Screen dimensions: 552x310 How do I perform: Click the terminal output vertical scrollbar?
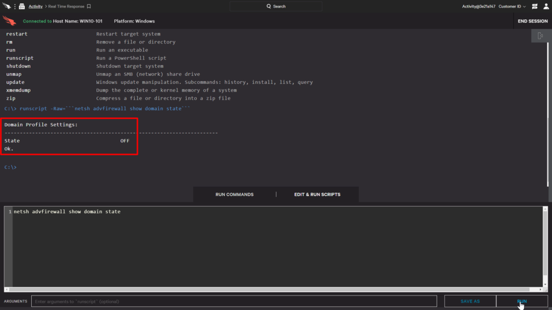[x=548, y=114]
